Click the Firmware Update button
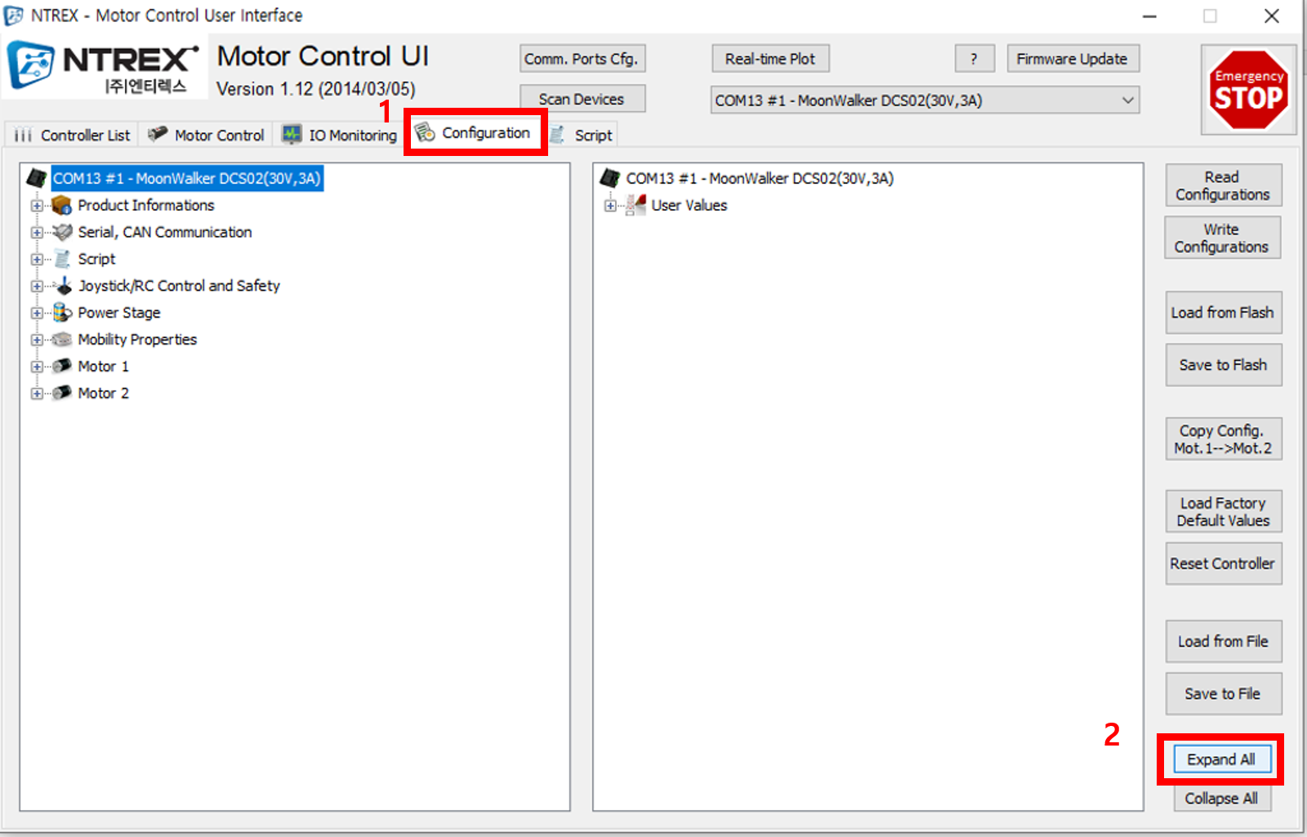The image size is (1307, 837). click(x=1073, y=58)
